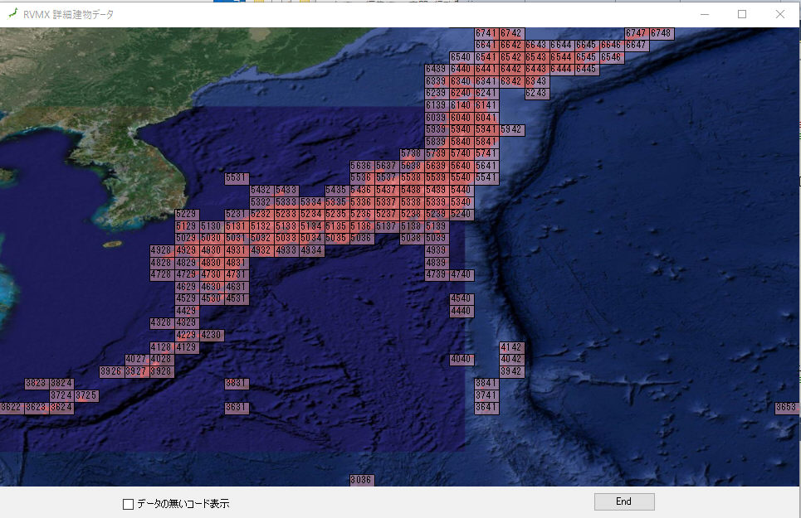
Task: Click mesh code cell 3622
Action: [11, 408]
